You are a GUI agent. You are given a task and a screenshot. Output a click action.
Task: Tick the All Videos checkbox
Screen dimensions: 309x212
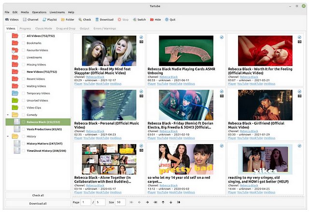click(x=24, y=36)
